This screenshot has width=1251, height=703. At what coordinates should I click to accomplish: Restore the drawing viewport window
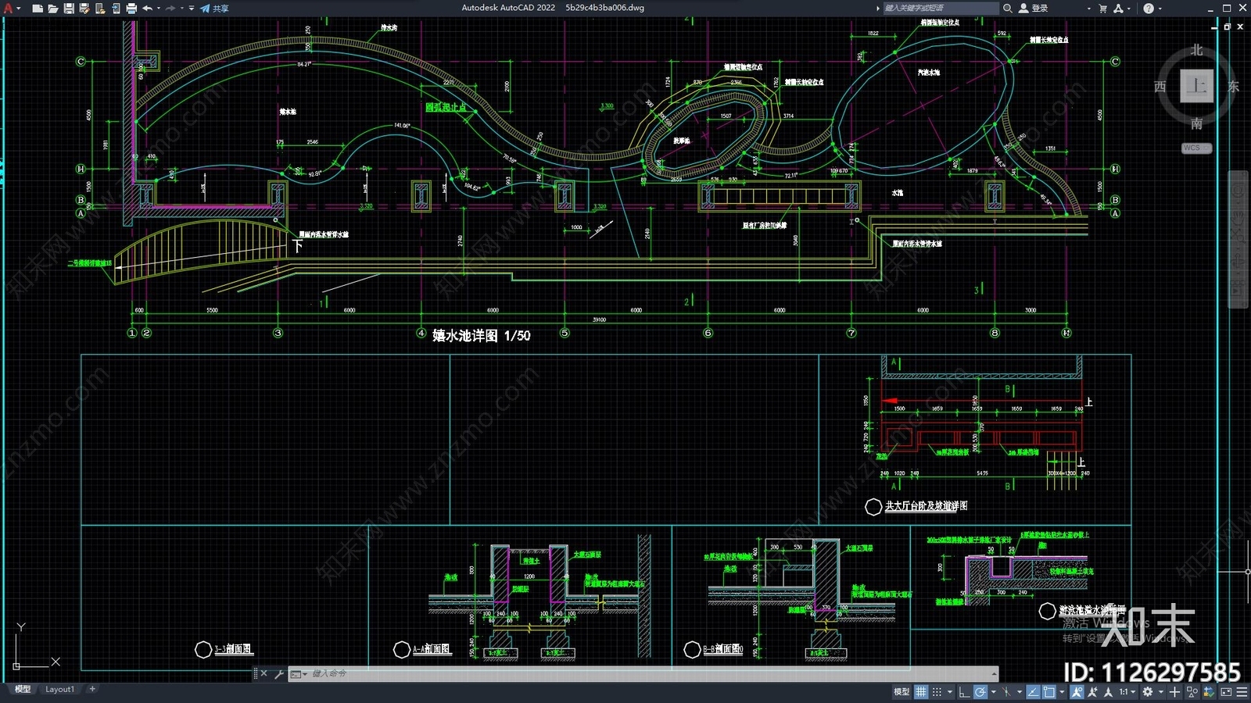[x=1227, y=27]
